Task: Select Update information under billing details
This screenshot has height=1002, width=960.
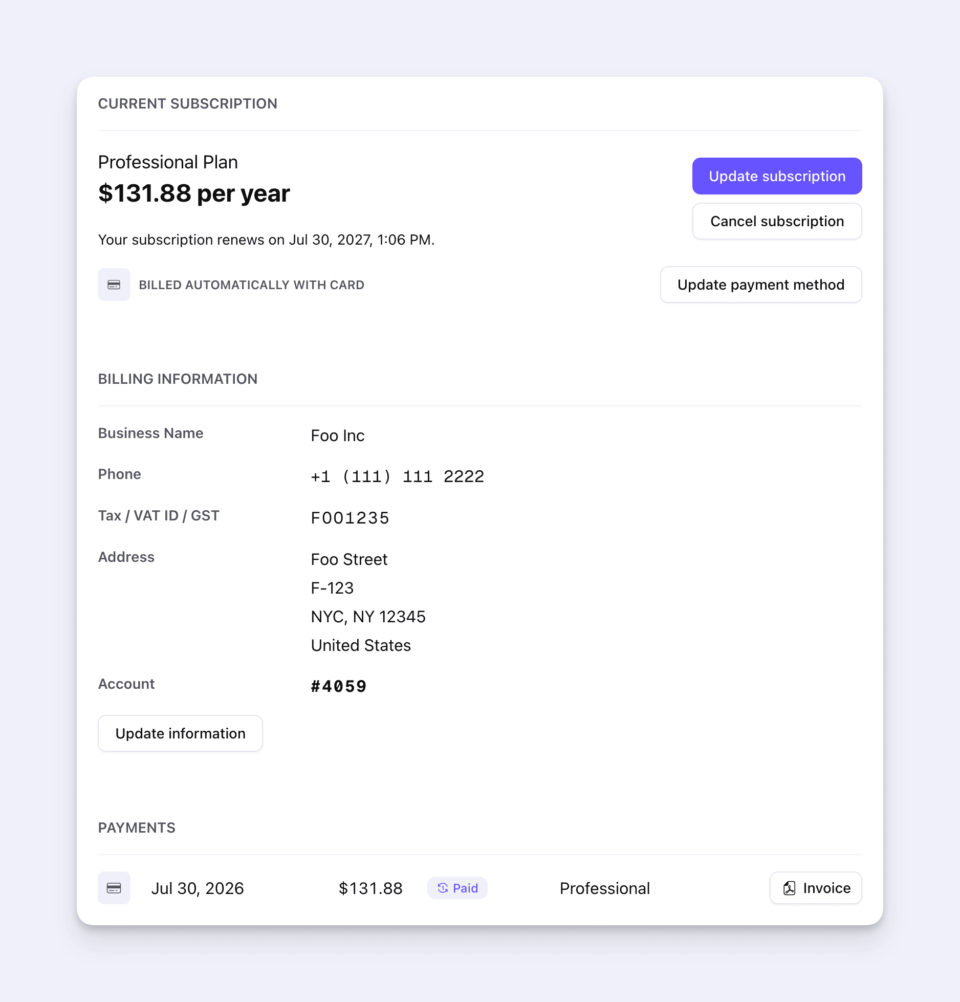Action: [x=180, y=733]
